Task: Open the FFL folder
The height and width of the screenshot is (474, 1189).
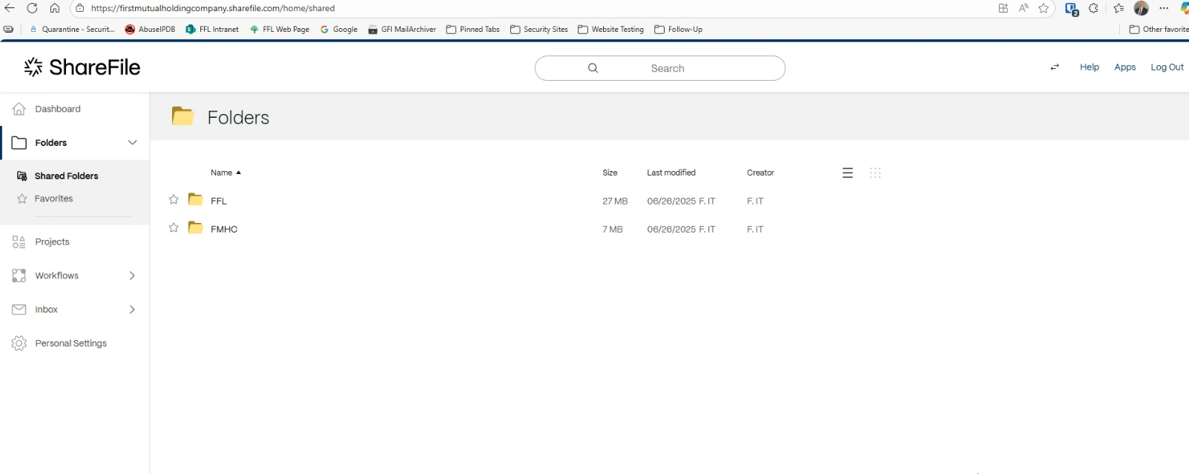Action: (219, 201)
